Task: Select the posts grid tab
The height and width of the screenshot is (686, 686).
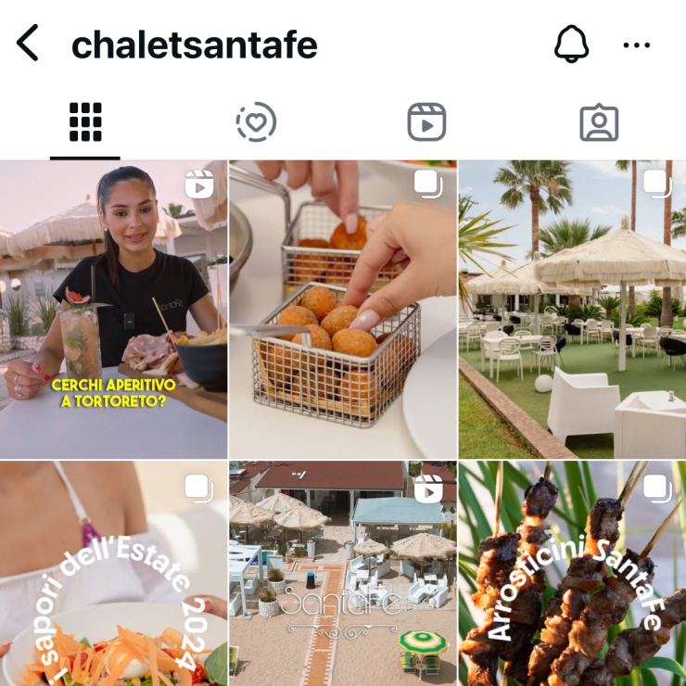Action: (85, 122)
